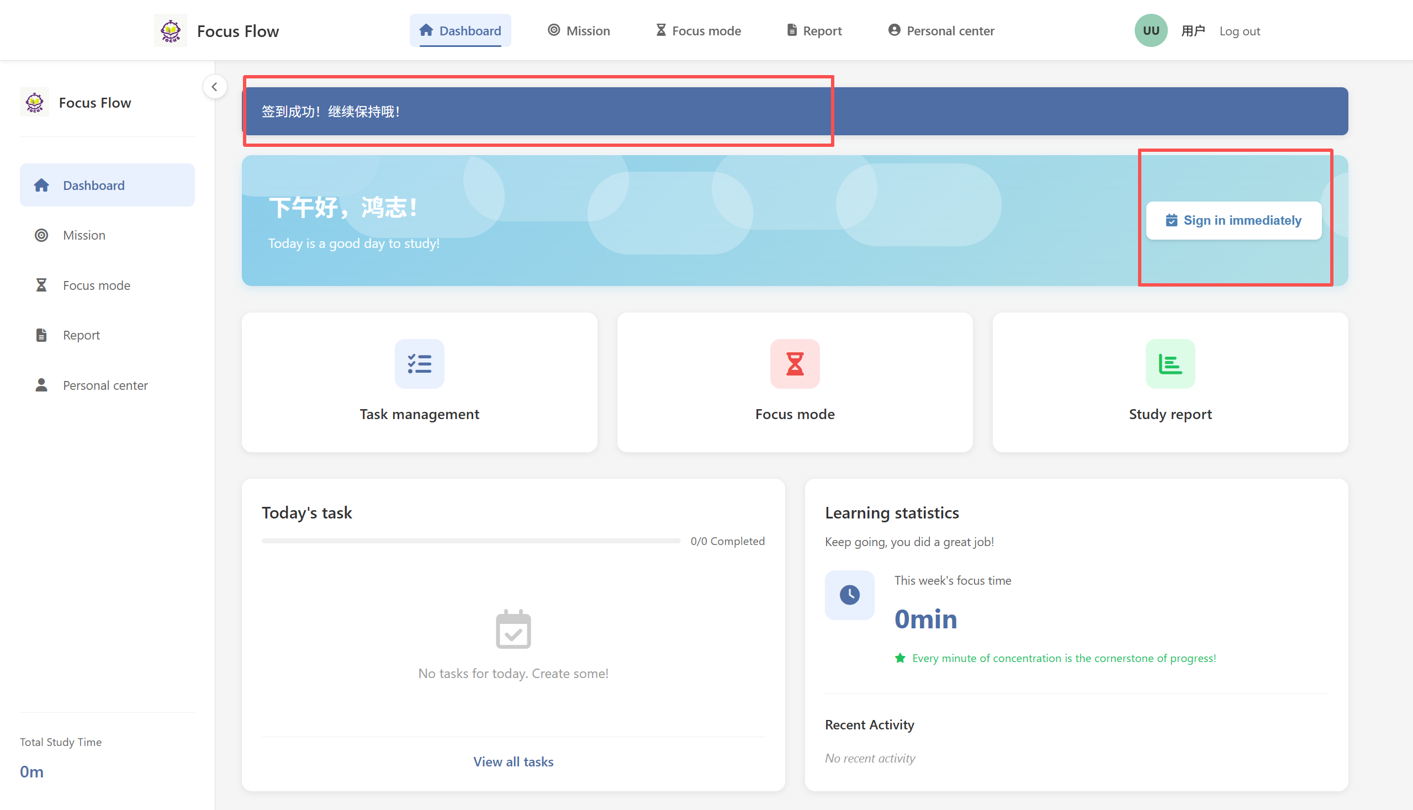Image resolution: width=1413 pixels, height=810 pixels.
Task: Click the calendar check icon in Today's task
Action: (513, 630)
